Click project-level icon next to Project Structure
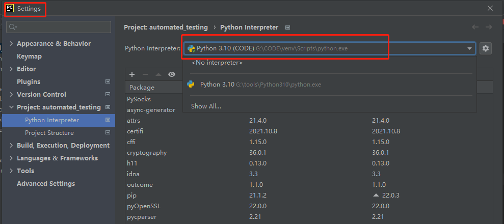The height and width of the screenshot is (224, 504). click(108, 132)
